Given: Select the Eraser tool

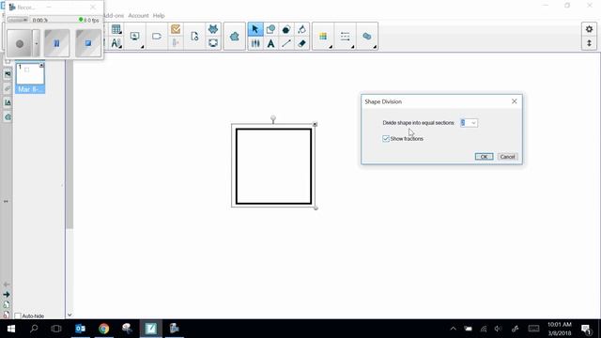Looking at the screenshot, I should coord(301,43).
